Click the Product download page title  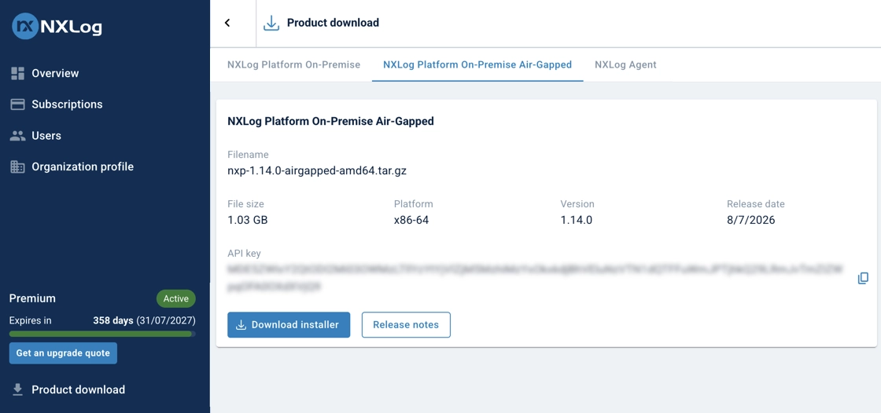coord(334,23)
